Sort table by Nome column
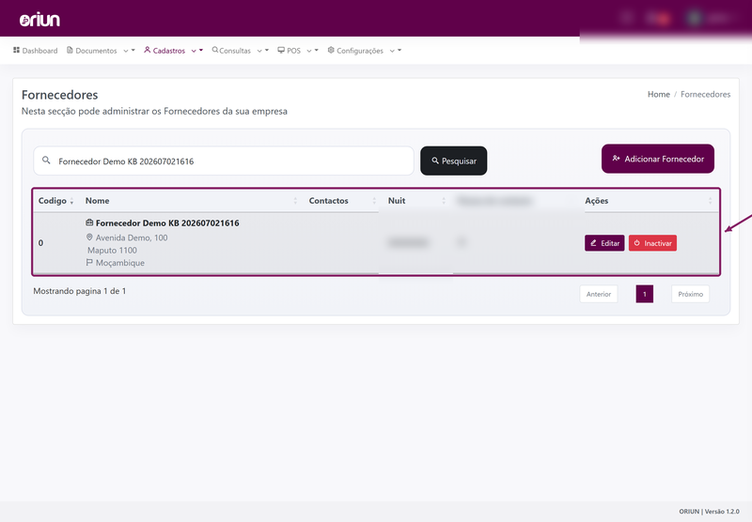Screen dimensions: 752x522 click(x=192, y=201)
